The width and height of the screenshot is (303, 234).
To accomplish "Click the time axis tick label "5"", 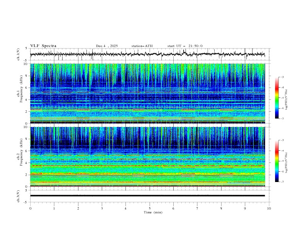I will click(150, 208).
